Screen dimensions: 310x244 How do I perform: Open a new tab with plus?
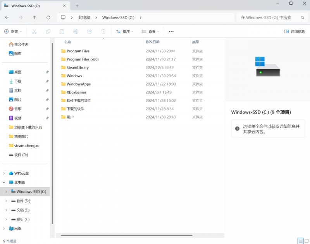[77, 6]
